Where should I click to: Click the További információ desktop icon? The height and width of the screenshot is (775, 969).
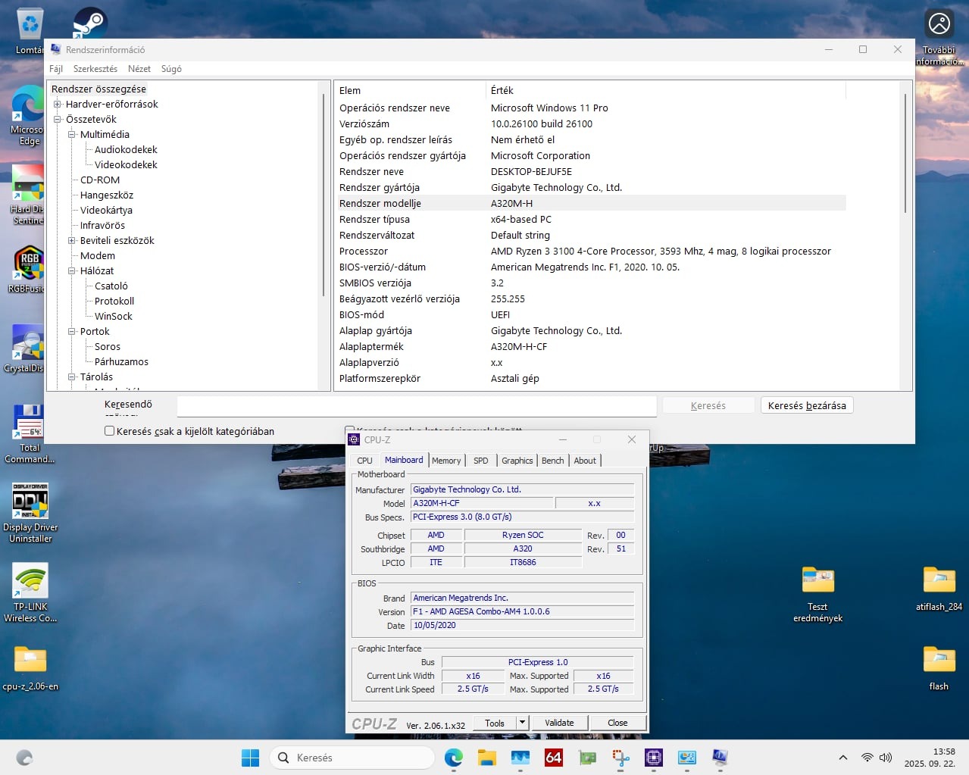click(939, 38)
